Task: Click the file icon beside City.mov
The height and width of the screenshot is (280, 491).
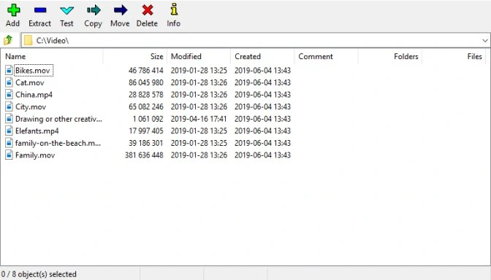Action: point(9,106)
